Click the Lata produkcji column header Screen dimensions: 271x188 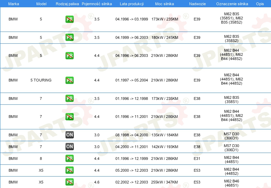132,4
